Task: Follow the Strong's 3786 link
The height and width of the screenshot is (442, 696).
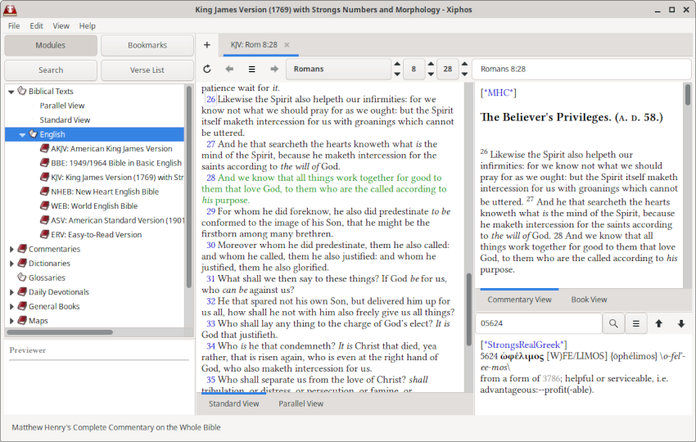Action: point(551,378)
